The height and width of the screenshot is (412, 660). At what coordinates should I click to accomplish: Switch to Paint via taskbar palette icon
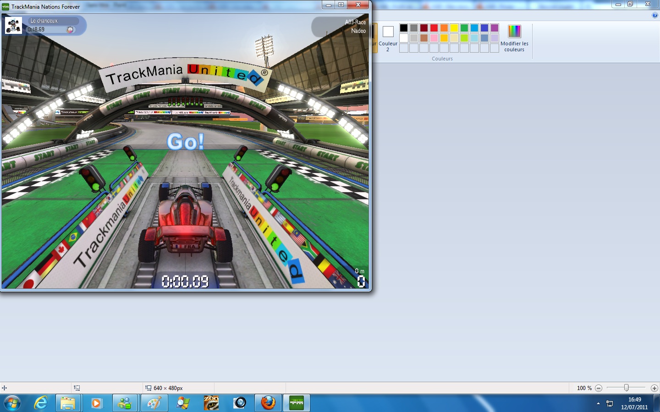(154, 403)
